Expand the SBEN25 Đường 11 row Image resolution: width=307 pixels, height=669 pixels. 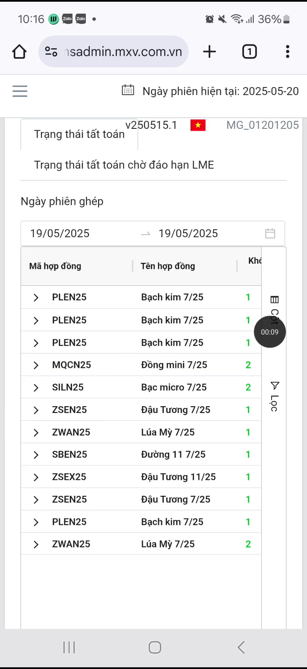coord(36,455)
